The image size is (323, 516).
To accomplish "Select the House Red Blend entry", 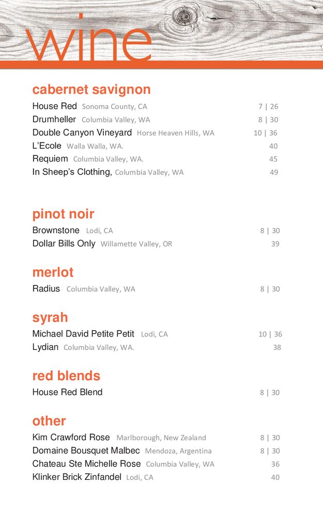I will point(67,392).
